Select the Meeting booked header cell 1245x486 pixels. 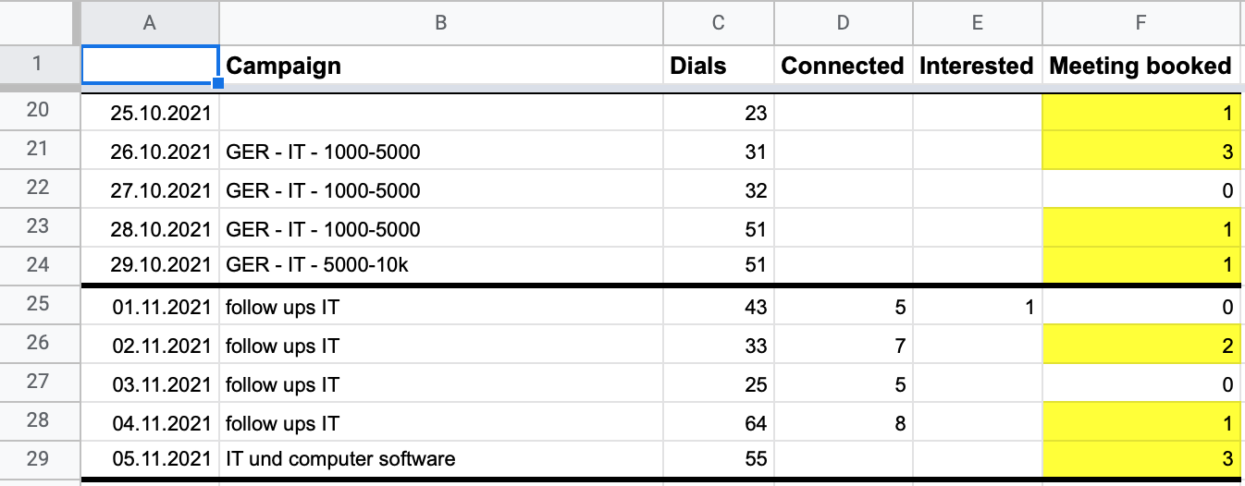(1143, 66)
